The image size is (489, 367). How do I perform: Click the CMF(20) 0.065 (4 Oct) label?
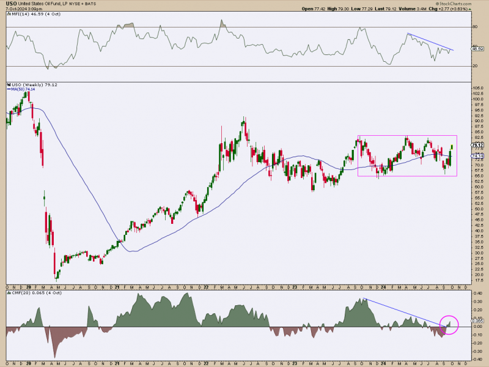pos(37,293)
